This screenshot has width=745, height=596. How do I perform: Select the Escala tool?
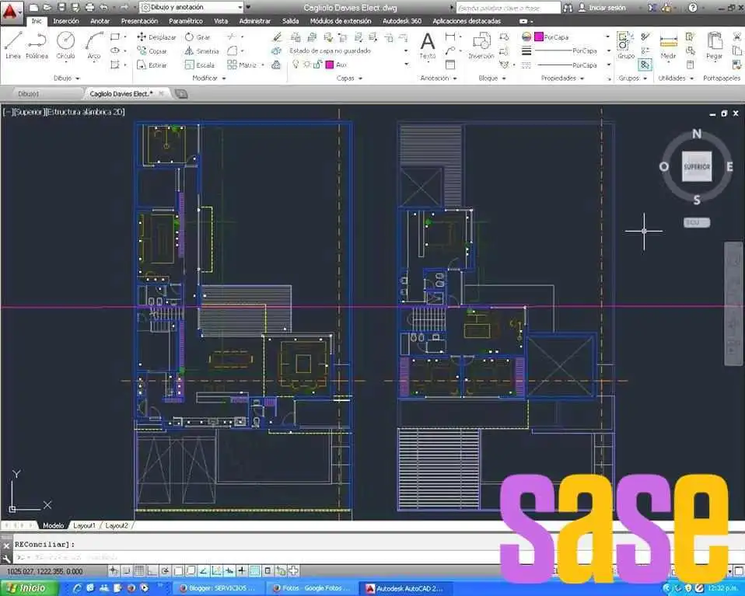coord(200,64)
